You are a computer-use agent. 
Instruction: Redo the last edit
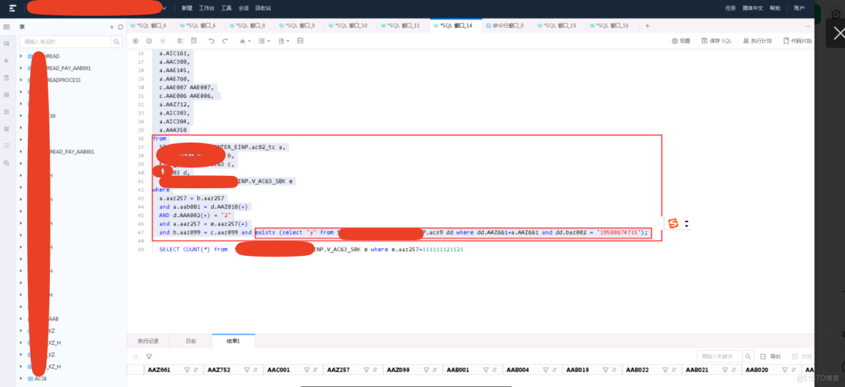[x=226, y=41]
